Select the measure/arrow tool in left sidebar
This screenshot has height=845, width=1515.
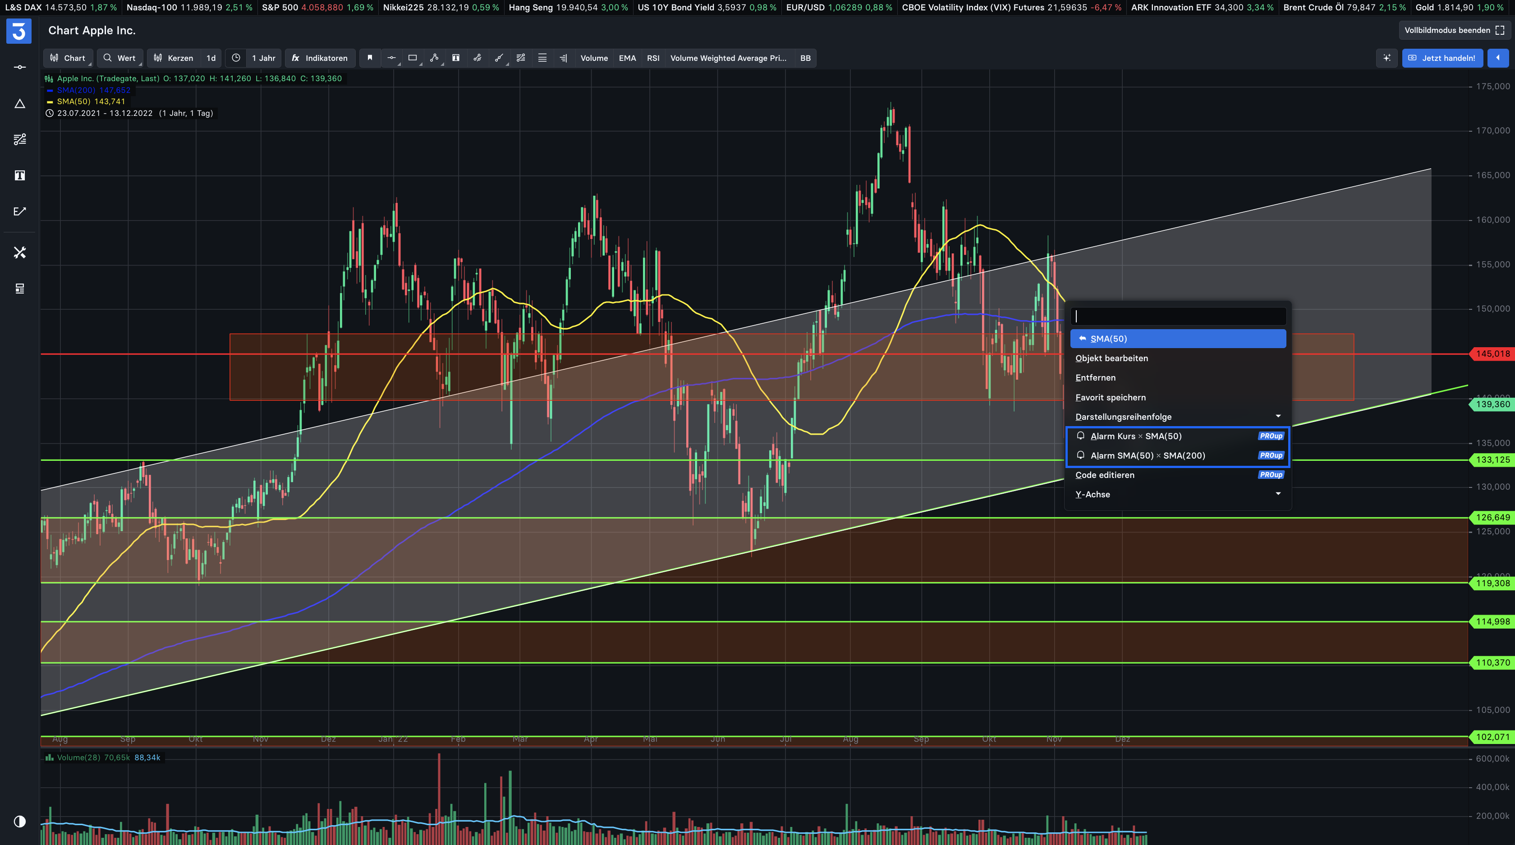tap(19, 211)
